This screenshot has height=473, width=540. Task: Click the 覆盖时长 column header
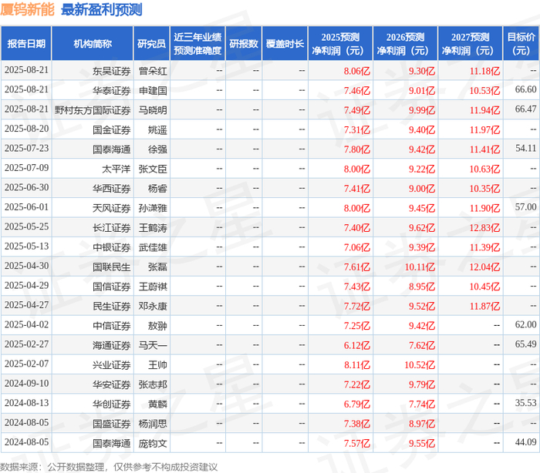(x=285, y=44)
